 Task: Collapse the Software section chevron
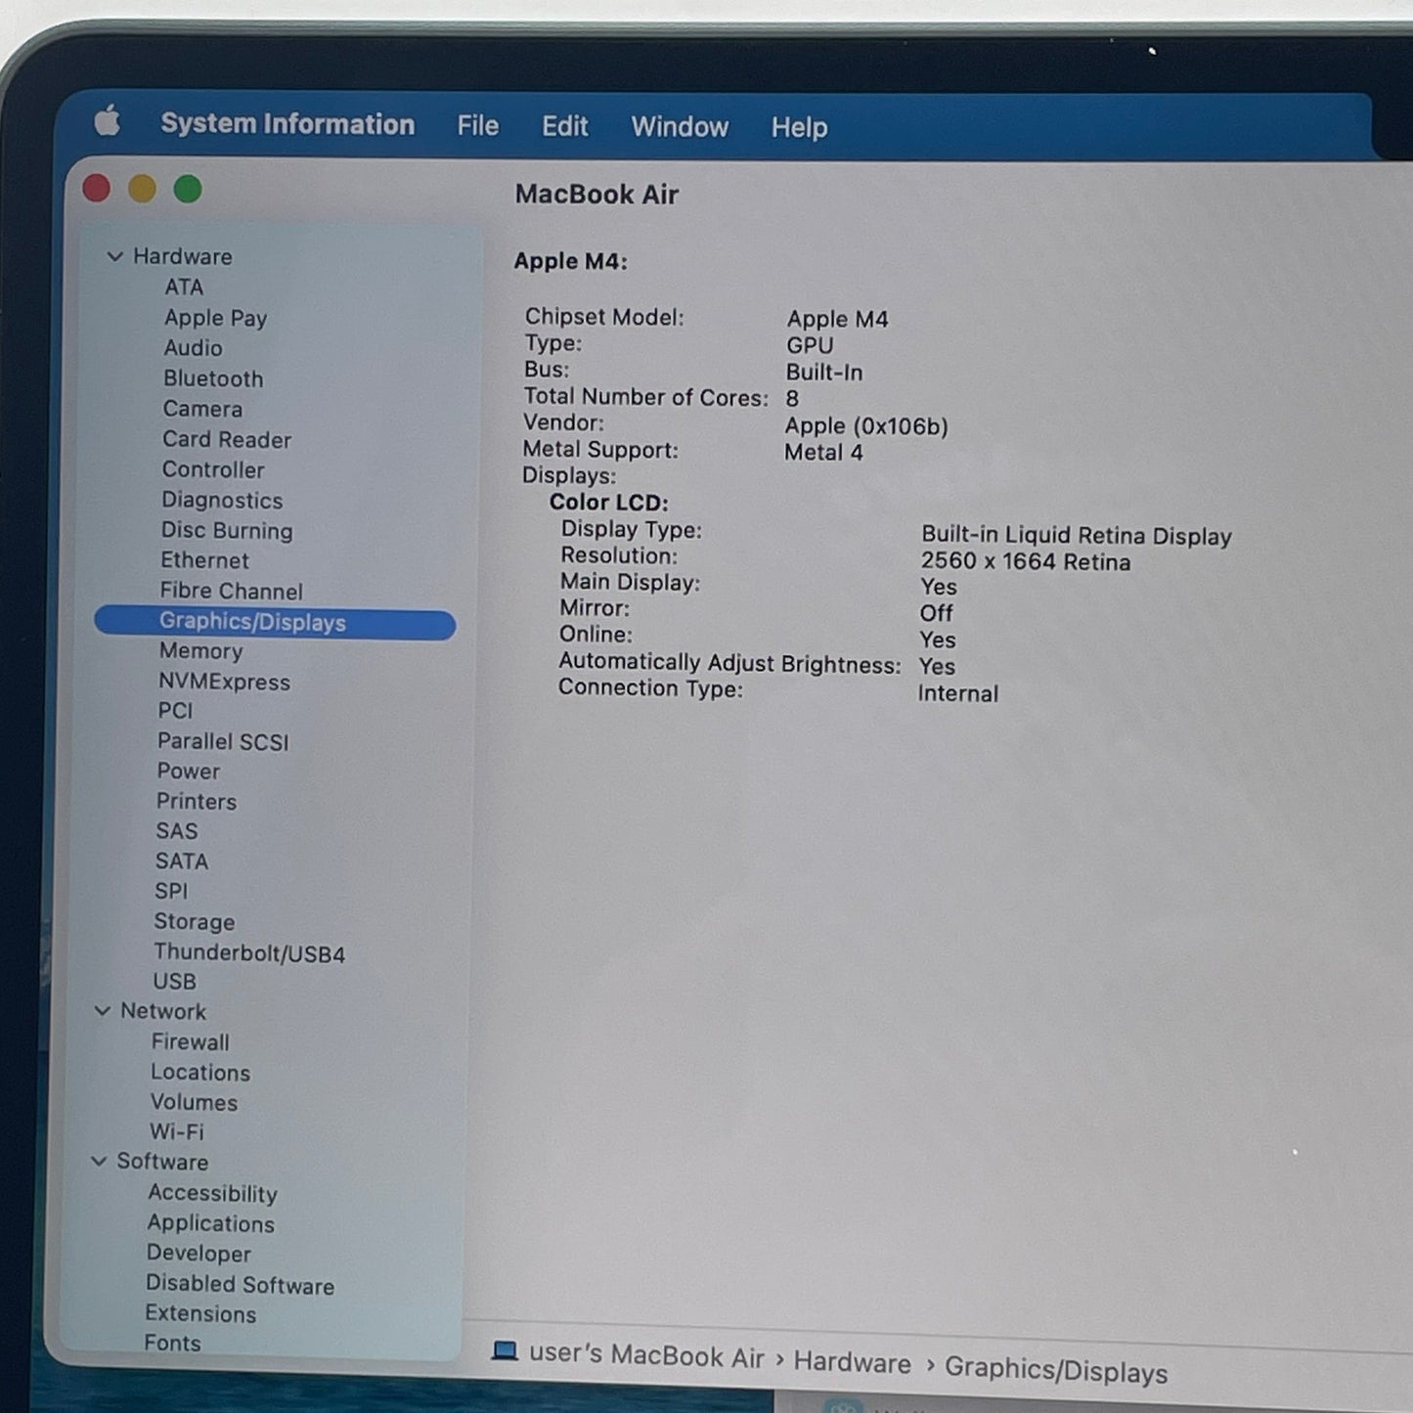(x=99, y=1162)
